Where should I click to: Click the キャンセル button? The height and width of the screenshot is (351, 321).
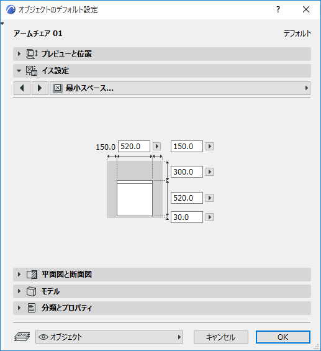[x=221, y=337]
